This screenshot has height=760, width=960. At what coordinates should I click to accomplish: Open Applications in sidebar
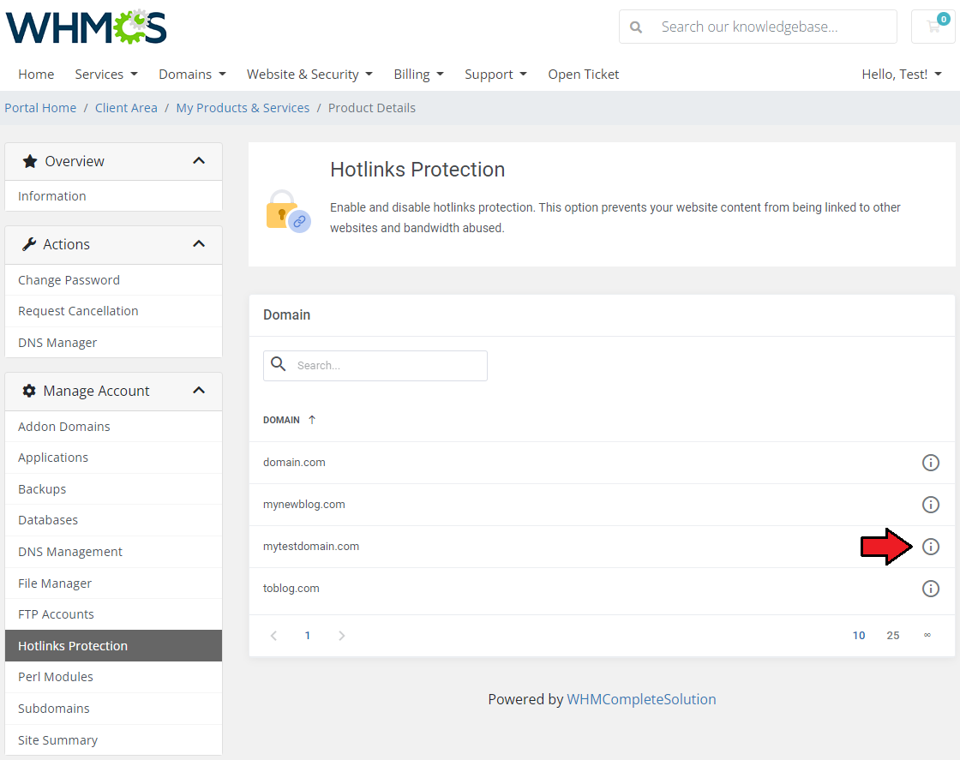pyautogui.click(x=113, y=458)
